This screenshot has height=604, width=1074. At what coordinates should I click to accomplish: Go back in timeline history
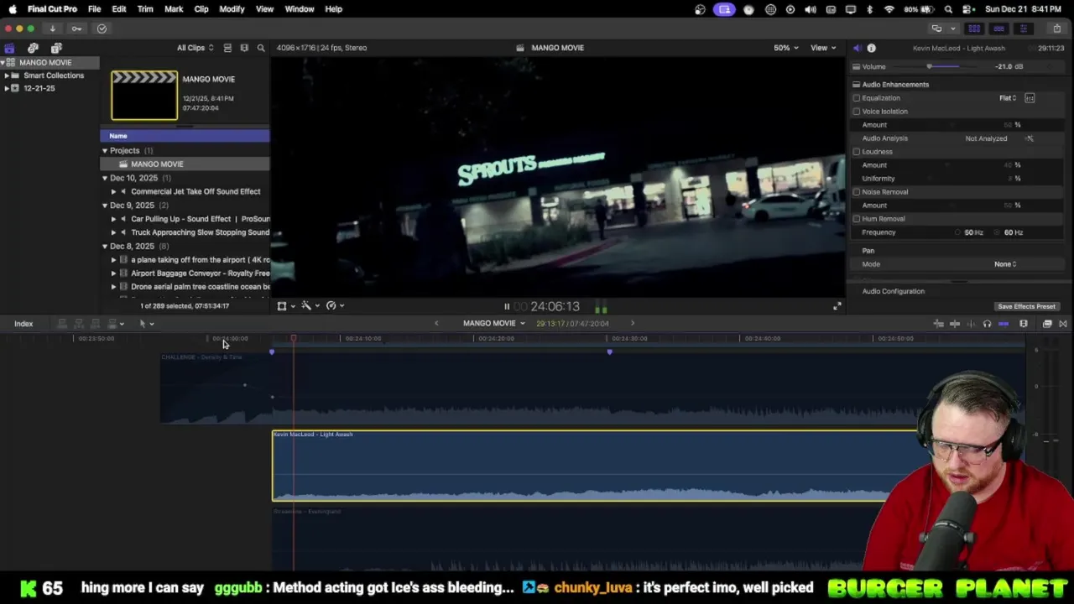[436, 323]
